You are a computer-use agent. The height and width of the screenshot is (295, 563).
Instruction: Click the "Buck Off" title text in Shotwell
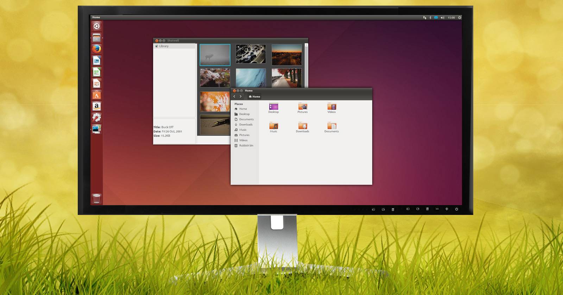[x=167, y=127]
